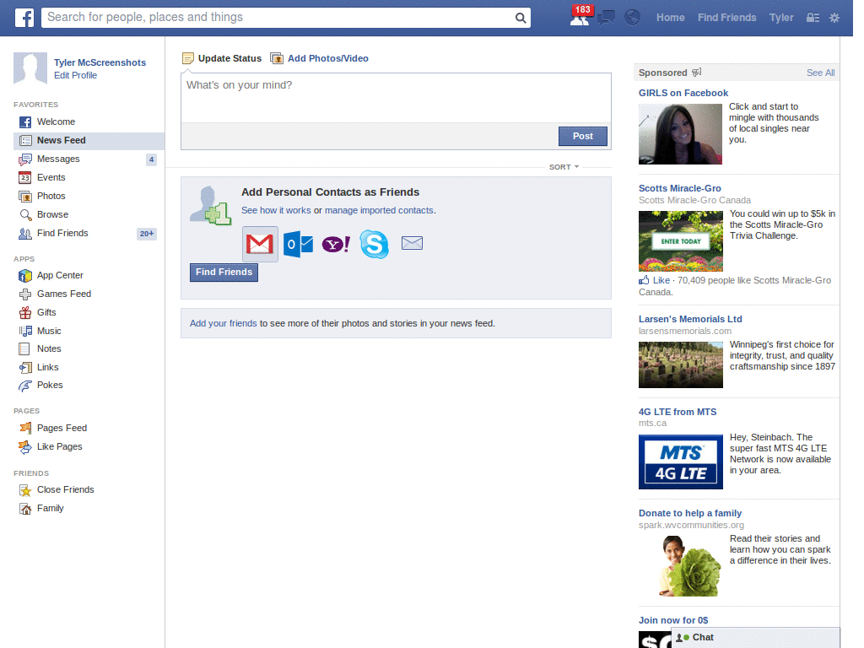This screenshot has height=648, width=864.
Task: Open the notifications globe icon
Action: pyautogui.click(x=632, y=18)
